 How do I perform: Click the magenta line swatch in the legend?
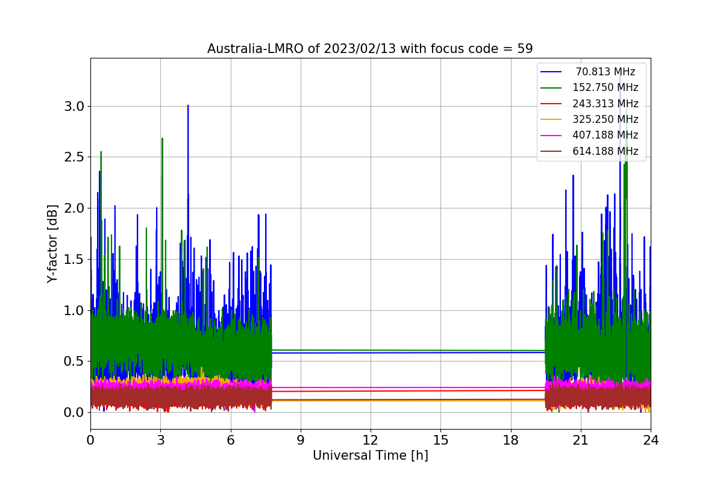click(551, 136)
